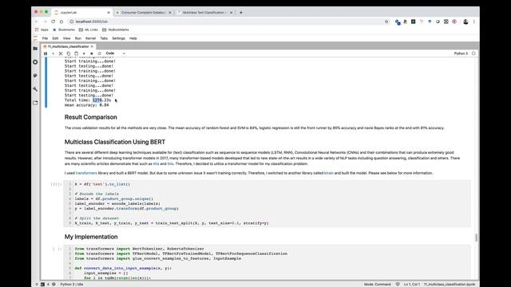Image resolution: width=511 pixels, height=287 pixels.
Task: Open the Settings menu
Action: coord(119,38)
